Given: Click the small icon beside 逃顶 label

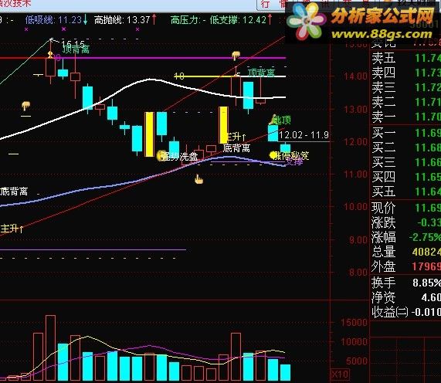Looking at the screenshot, I should [273, 120].
